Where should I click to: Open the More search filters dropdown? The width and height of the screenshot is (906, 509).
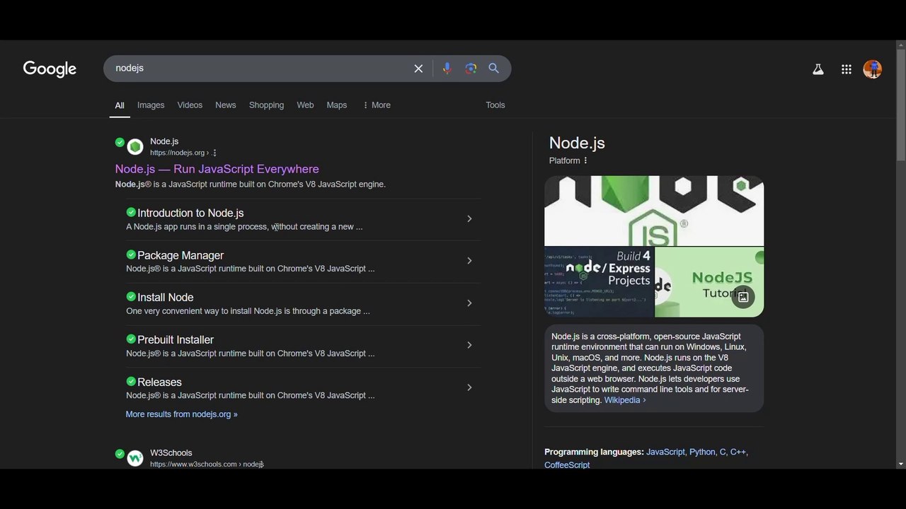[x=377, y=105]
